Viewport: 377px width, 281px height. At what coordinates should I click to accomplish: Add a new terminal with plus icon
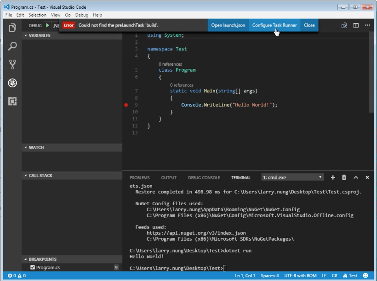point(333,178)
